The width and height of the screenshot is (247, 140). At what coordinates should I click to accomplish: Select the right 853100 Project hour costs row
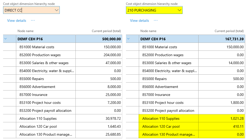point(163,103)
